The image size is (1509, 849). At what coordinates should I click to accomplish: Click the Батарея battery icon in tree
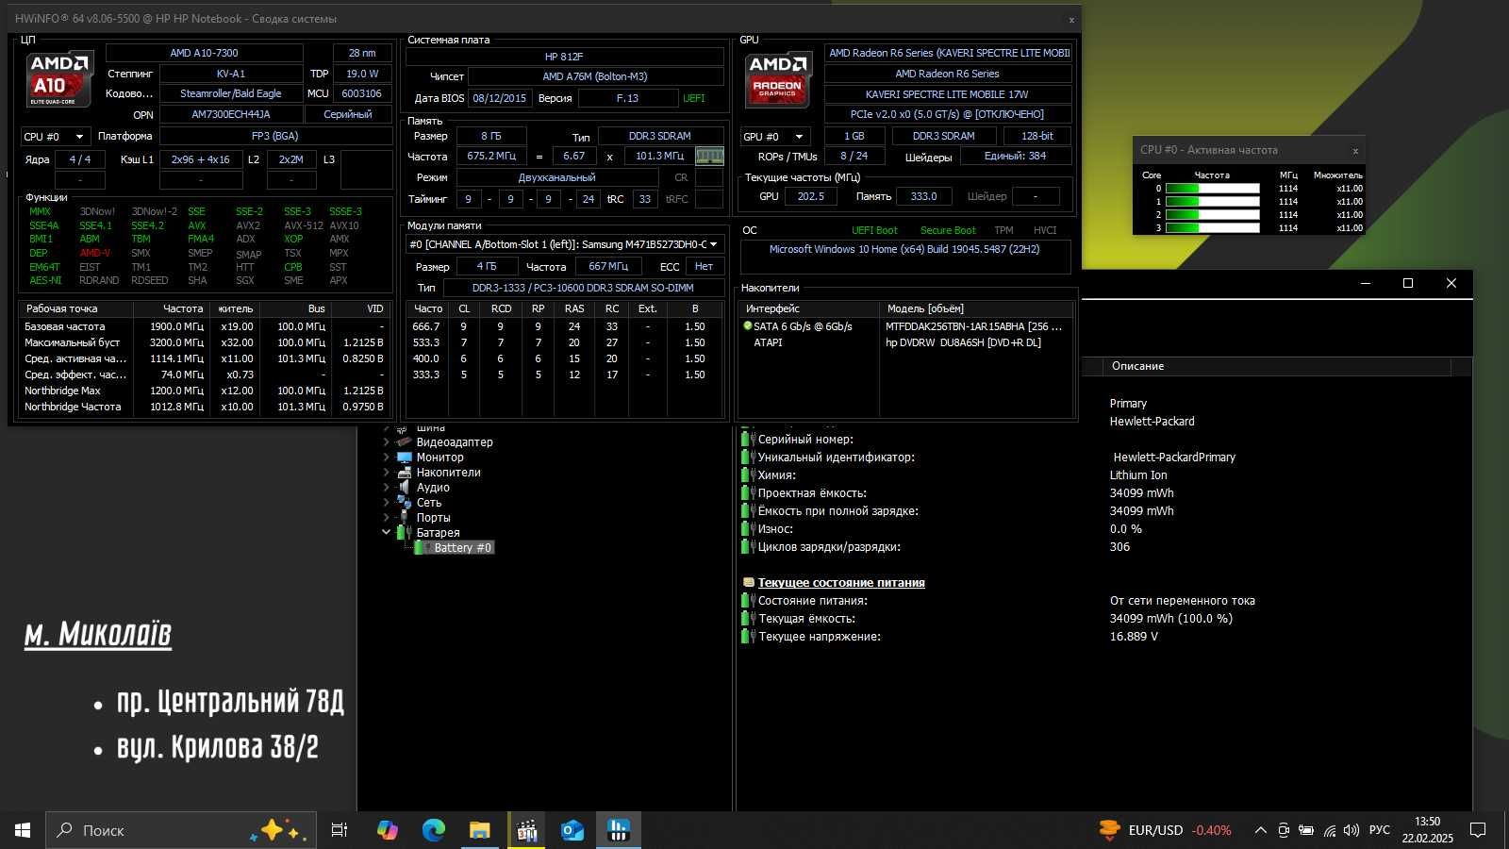click(404, 532)
